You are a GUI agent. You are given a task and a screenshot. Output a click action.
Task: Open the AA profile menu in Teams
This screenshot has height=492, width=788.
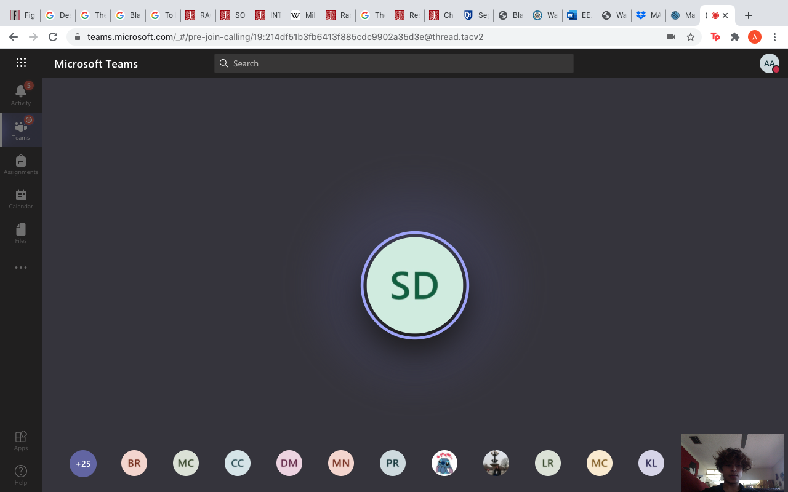pos(770,63)
